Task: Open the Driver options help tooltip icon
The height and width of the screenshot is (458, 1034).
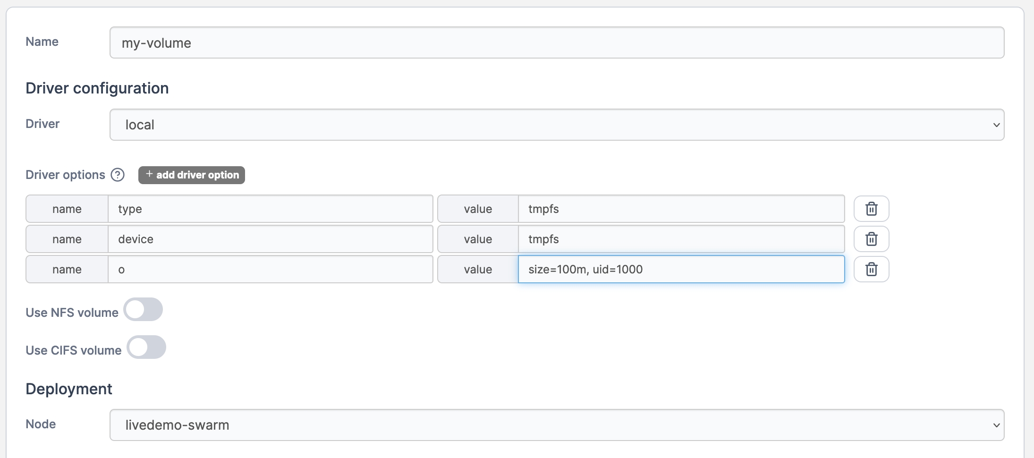Action: 118,175
